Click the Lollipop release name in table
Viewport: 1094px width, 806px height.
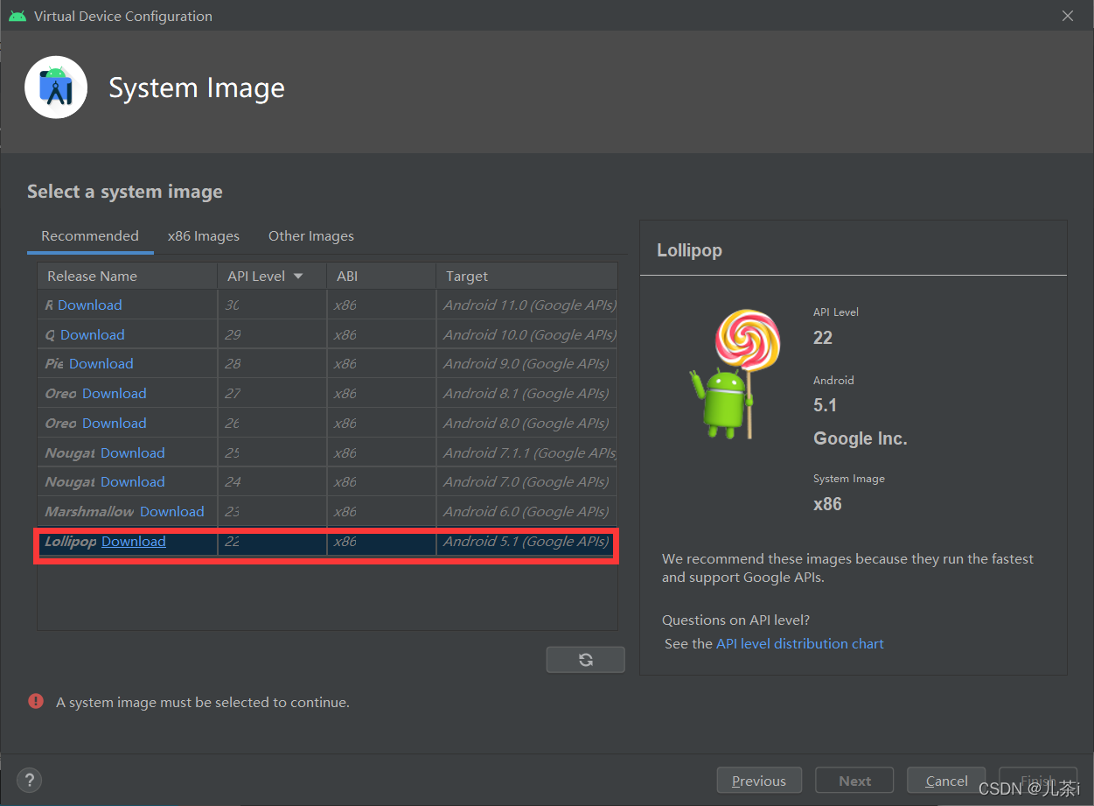[70, 542]
